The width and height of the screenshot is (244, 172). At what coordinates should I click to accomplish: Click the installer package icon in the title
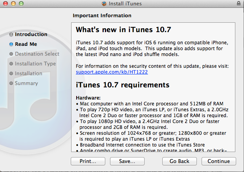(104, 4)
